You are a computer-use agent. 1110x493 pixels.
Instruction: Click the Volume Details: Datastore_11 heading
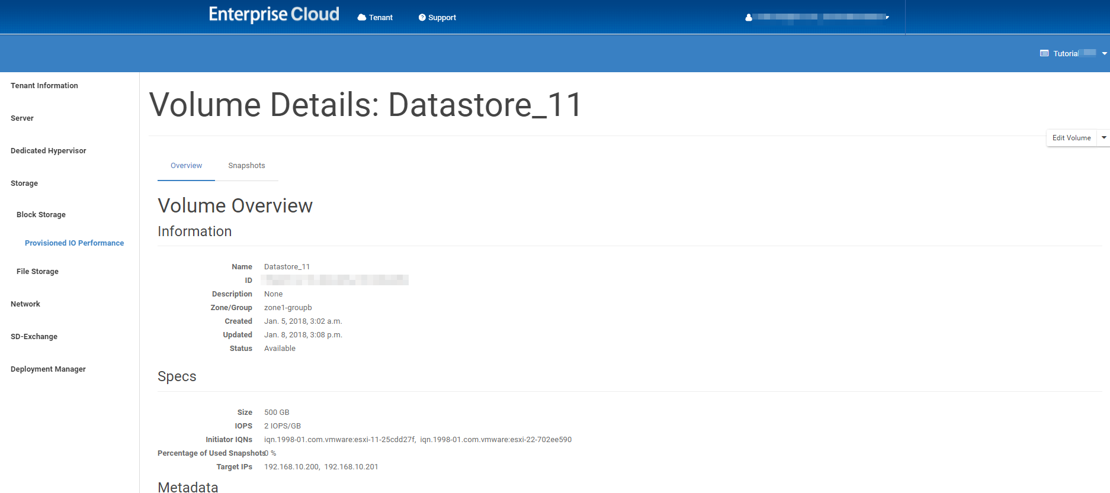click(x=366, y=105)
